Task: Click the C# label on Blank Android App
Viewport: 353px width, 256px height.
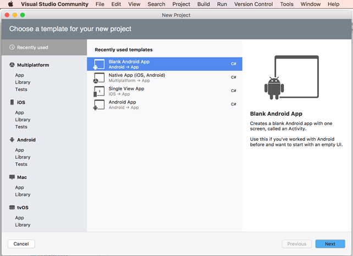Action: 234,64
